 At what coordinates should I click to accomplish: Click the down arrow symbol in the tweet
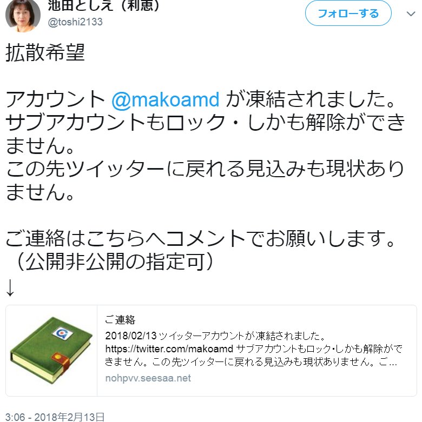[10, 287]
